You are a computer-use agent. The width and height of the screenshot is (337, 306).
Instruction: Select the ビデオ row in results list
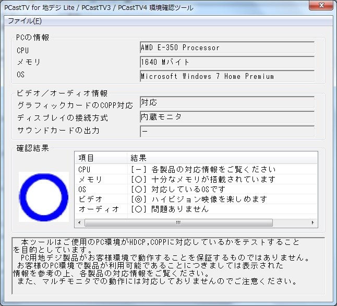click(x=196, y=199)
